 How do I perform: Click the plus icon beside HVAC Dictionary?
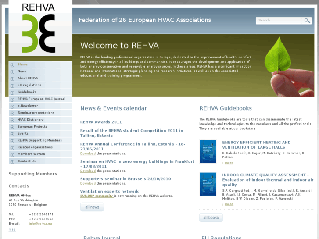[12, 120]
